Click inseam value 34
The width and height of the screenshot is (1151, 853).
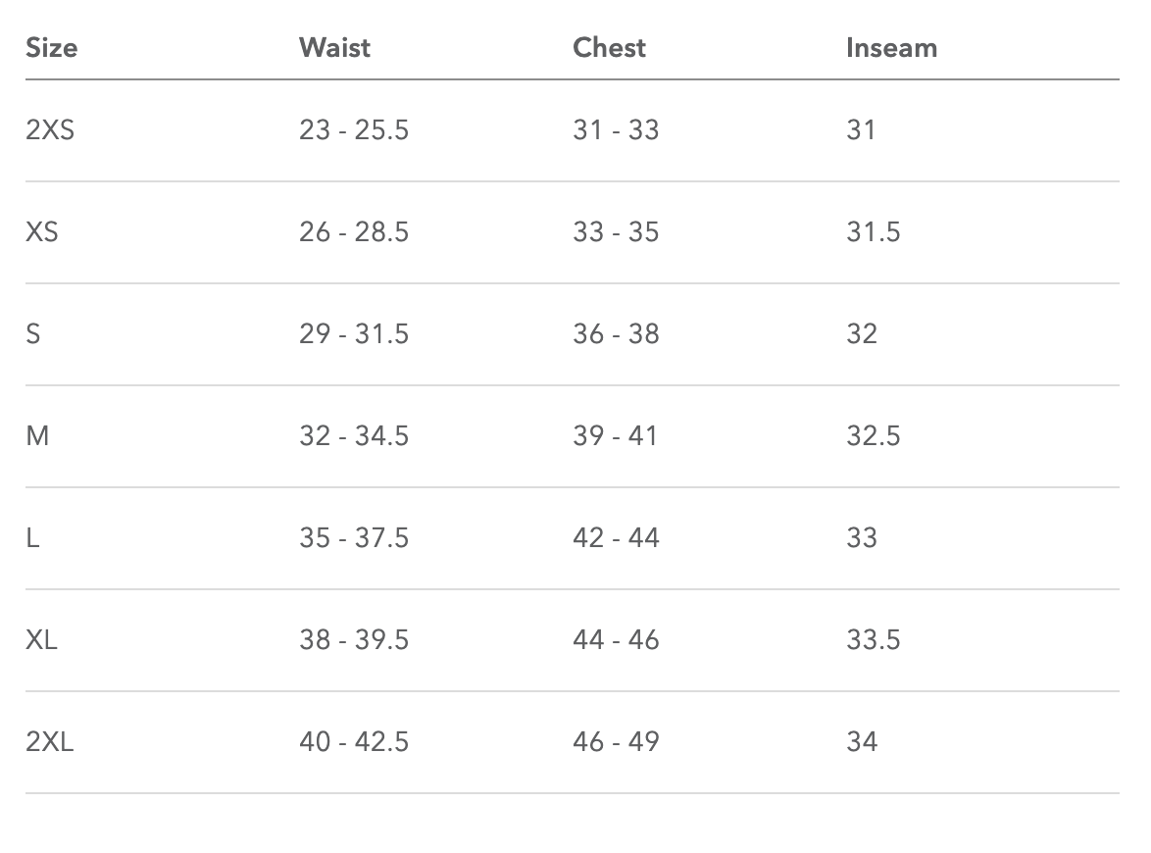click(862, 742)
